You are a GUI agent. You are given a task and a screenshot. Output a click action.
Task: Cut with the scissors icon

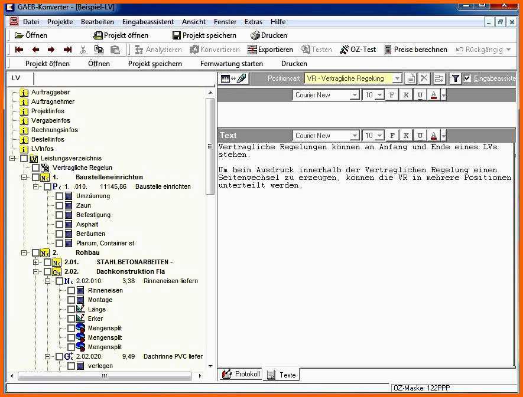[83, 50]
